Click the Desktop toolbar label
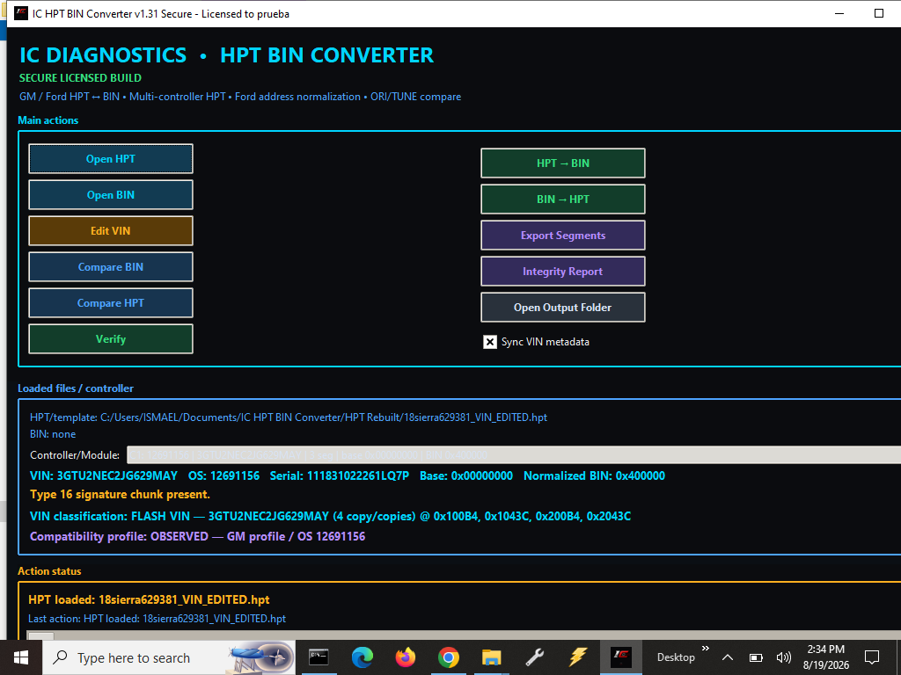Image resolution: width=901 pixels, height=675 pixels. coord(676,657)
